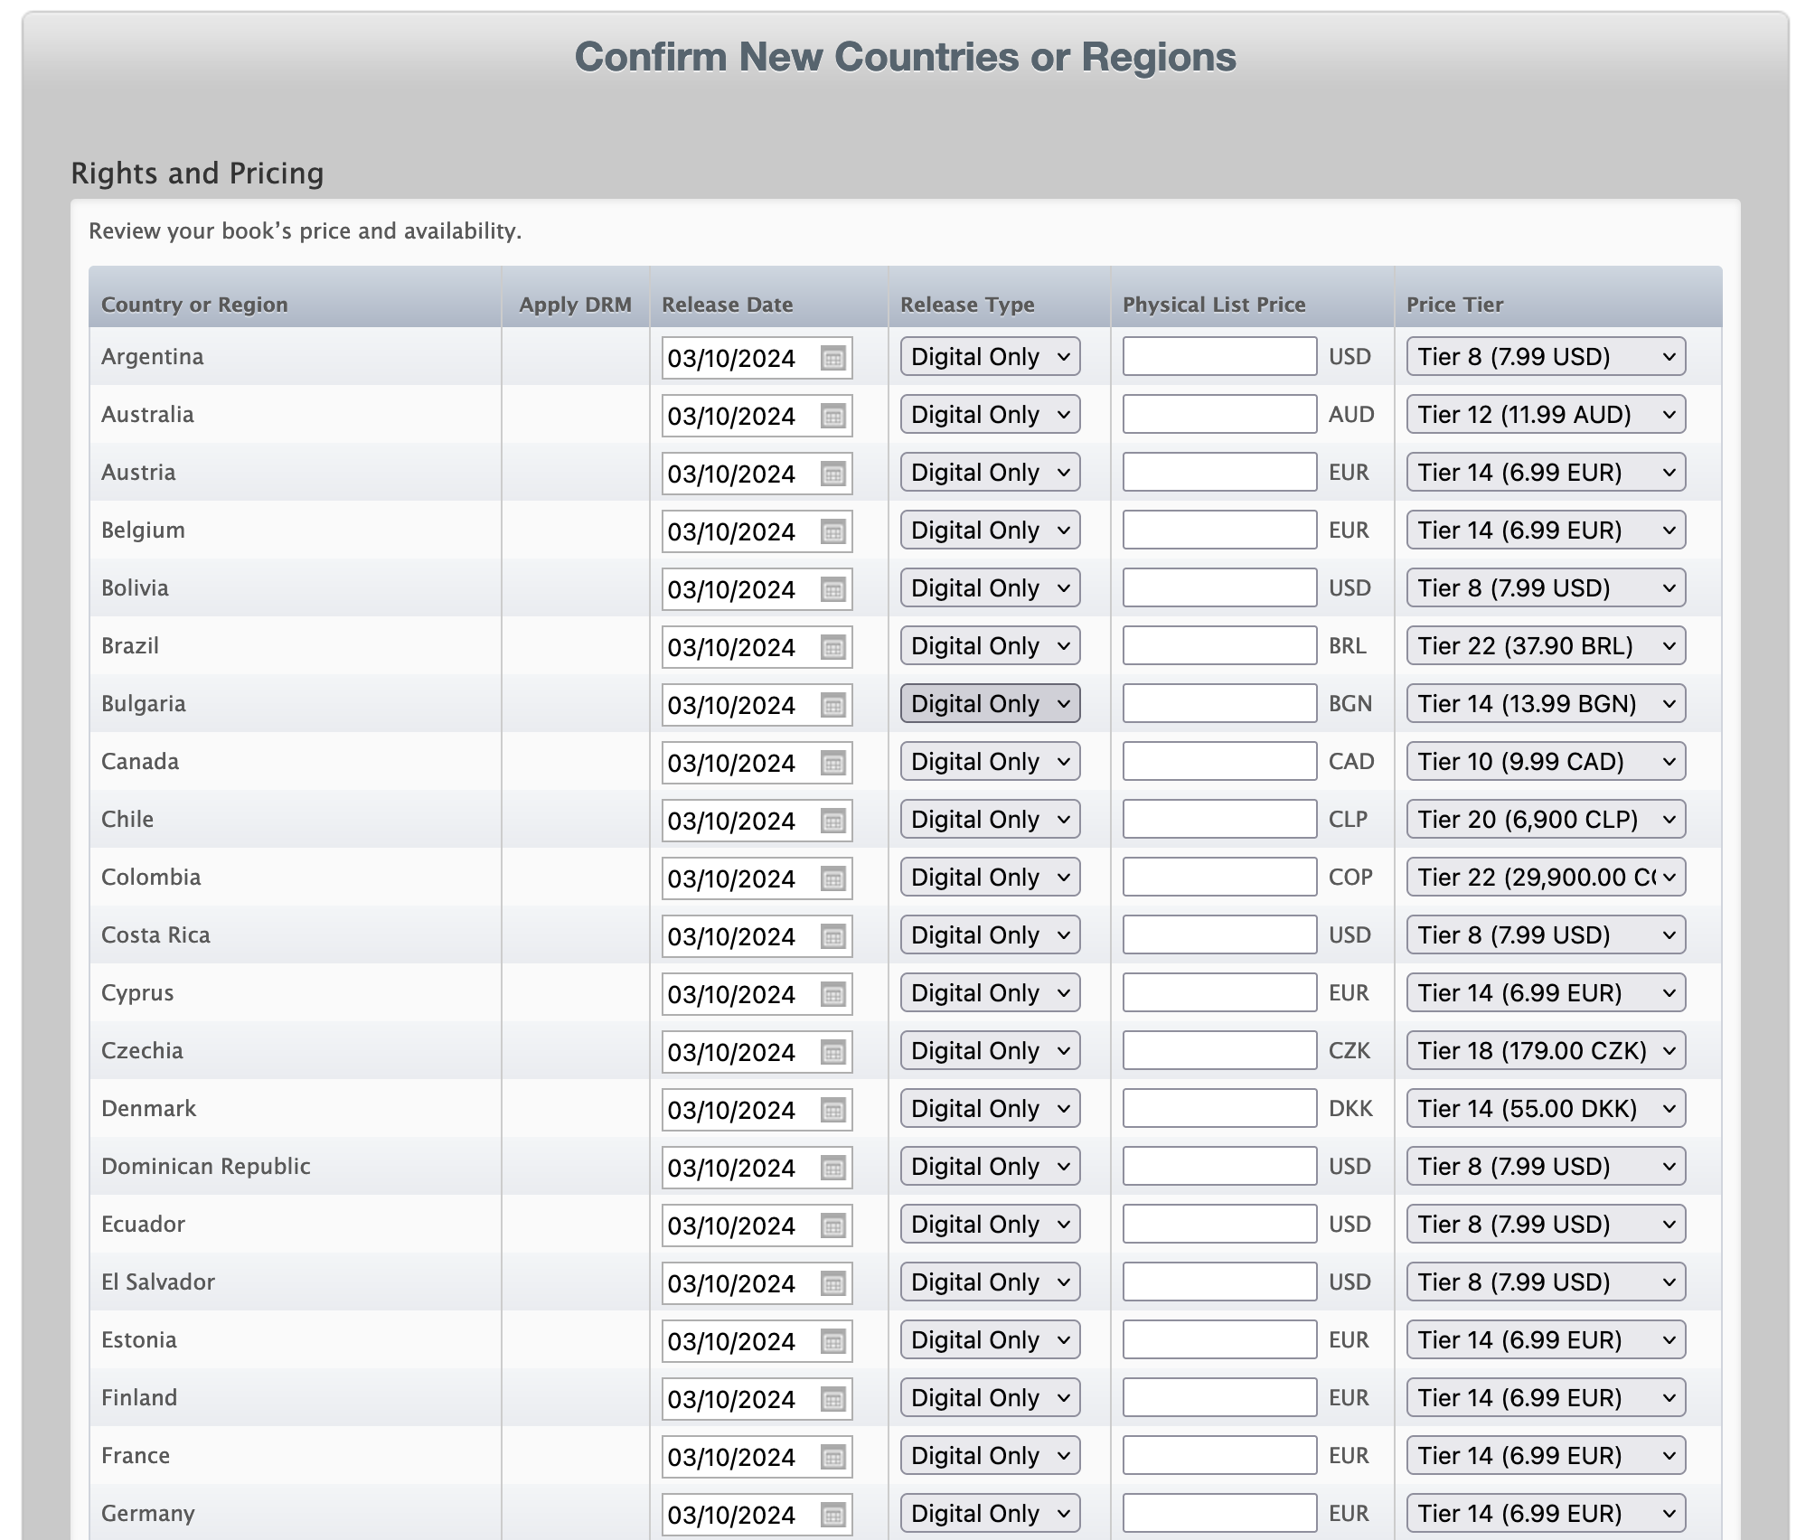Open Bulgaria Release Type dropdown
Screen dimensions: 1815x1540
[990, 704]
